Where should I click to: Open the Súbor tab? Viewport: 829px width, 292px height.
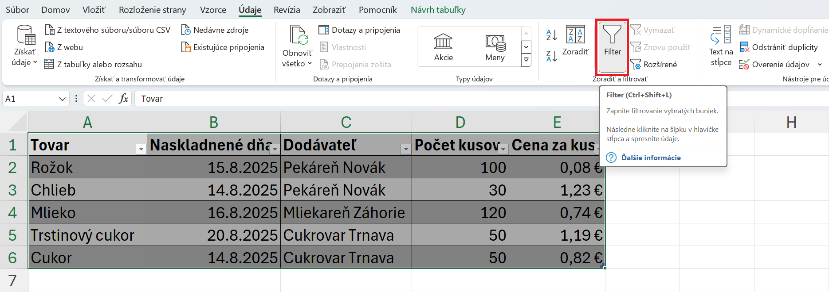point(17,10)
